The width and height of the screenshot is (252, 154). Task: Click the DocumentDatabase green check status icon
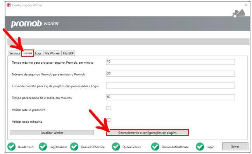(155, 147)
